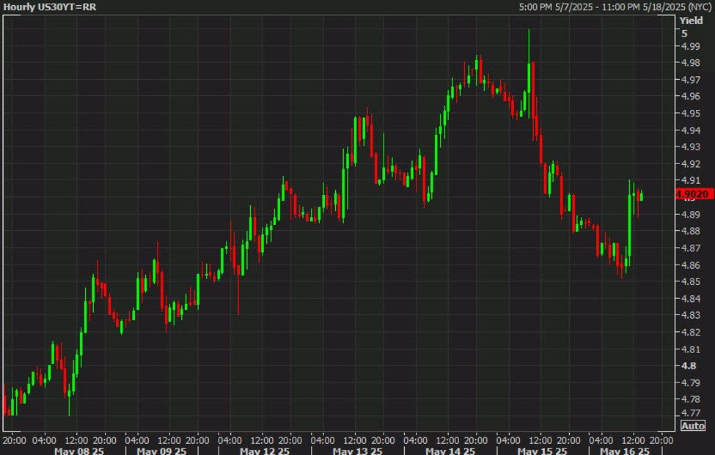This screenshot has height=455, width=715.
Task: Click the Yield axis header label
Action: pos(691,21)
